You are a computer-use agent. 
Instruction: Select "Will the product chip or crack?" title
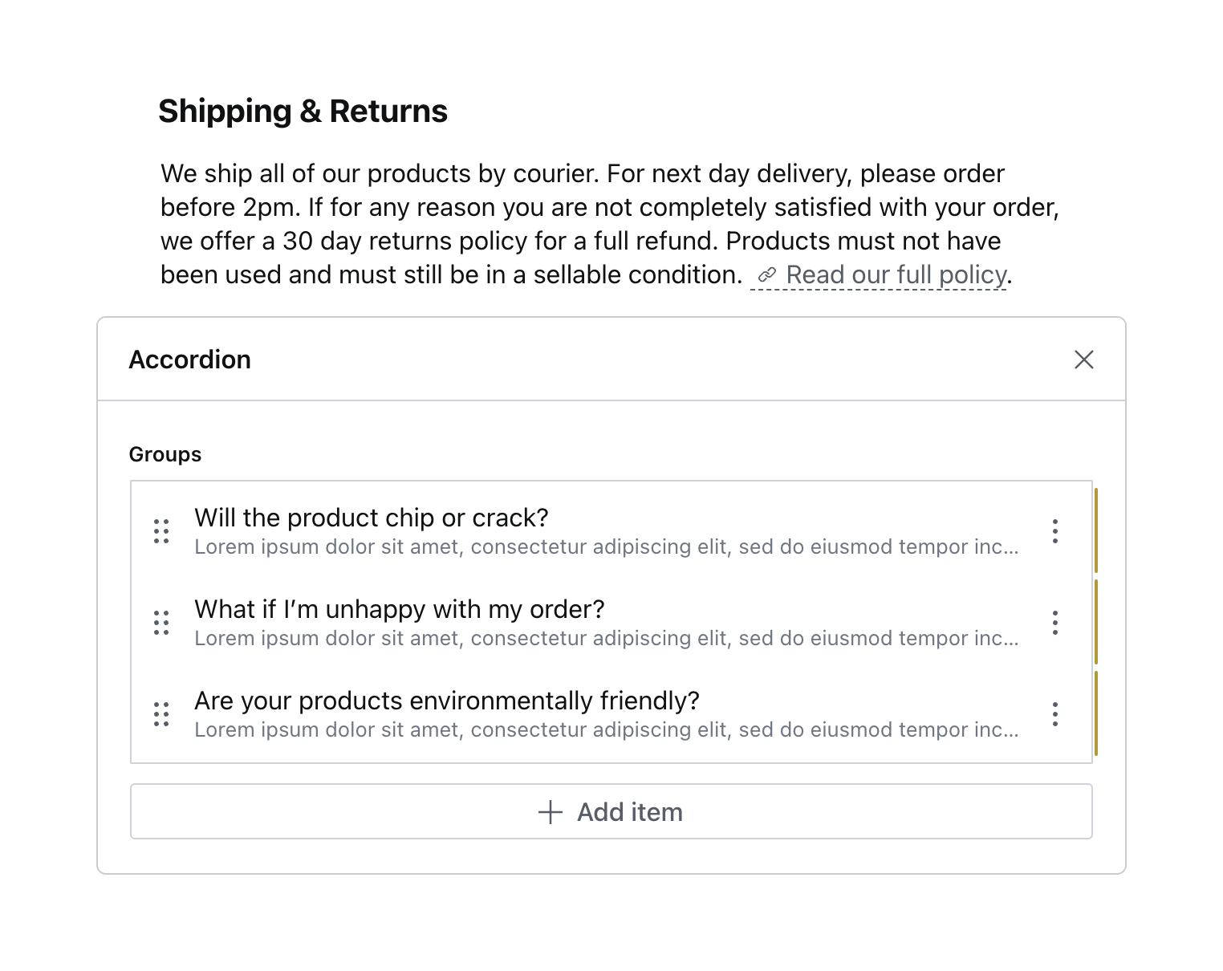coord(371,518)
